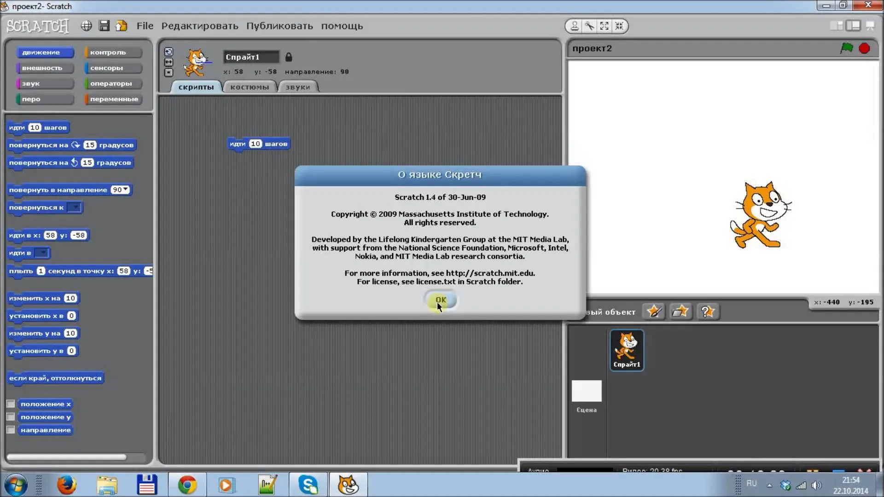Enter presentation mode
This screenshot has width=884, height=497.
point(870,26)
